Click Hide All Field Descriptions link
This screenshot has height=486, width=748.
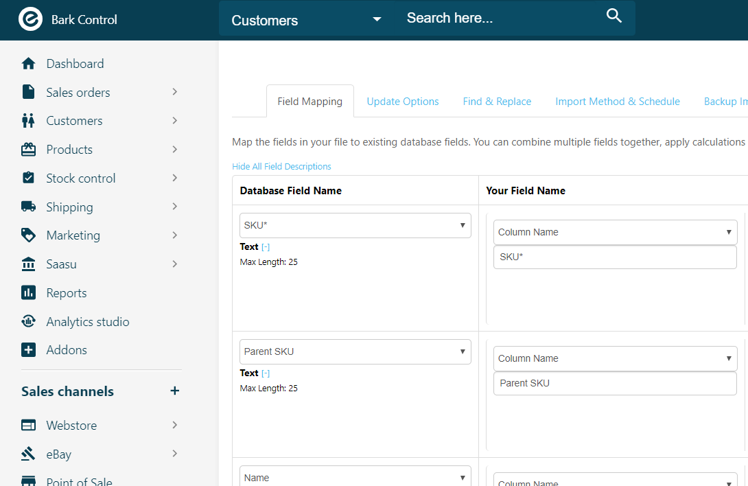click(281, 166)
